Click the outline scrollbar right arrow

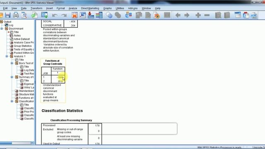pyautogui.click(x=32, y=143)
